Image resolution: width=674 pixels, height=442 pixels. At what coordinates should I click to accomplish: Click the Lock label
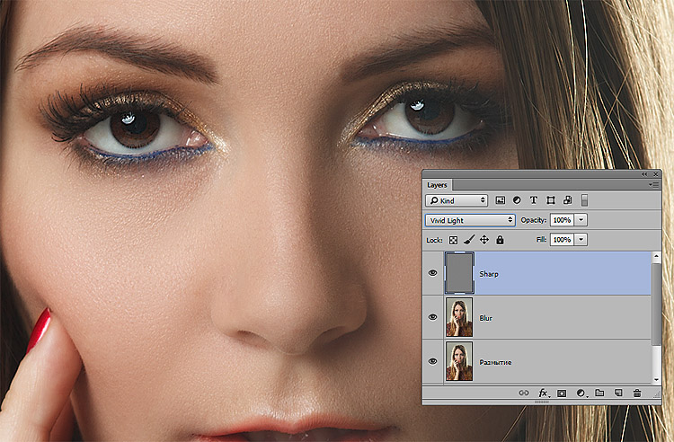(434, 240)
